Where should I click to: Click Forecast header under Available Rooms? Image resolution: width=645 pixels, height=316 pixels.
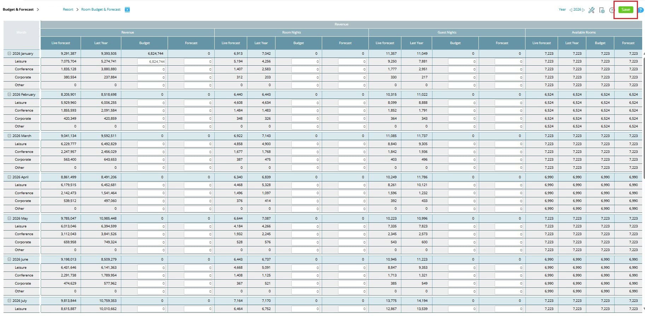pos(628,43)
